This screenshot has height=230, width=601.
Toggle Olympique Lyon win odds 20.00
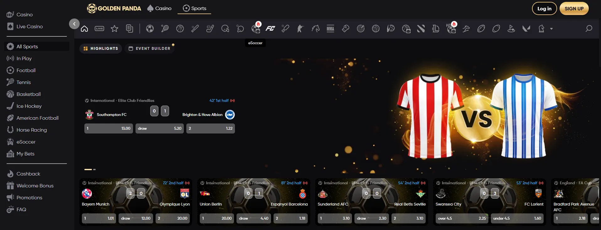pyautogui.click(x=173, y=218)
